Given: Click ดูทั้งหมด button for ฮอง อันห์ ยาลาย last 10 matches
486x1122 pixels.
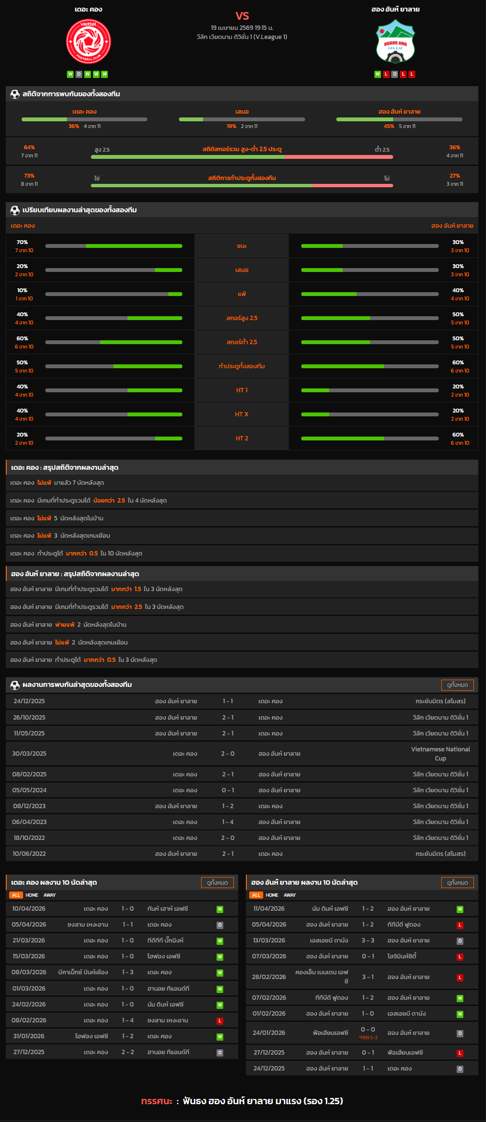Looking at the screenshot, I should pyautogui.click(x=457, y=882).
